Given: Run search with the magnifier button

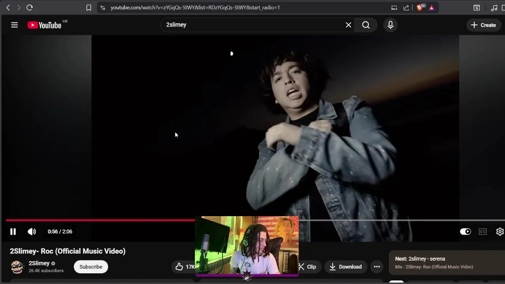Looking at the screenshot, I should (366, 25).
